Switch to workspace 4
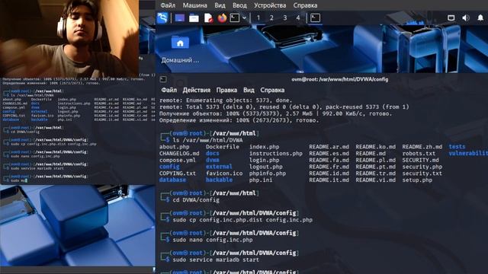Image resolution: width=488 pixels, height=274 pixels. coord(298,18)
